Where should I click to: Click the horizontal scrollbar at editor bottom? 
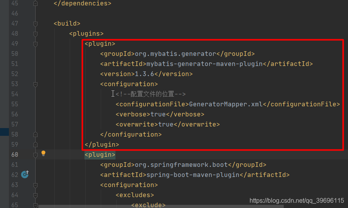click(161, 206)
